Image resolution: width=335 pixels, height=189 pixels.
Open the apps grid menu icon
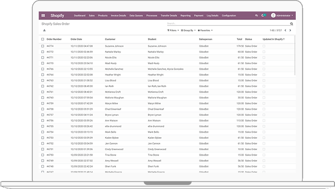pyautogui.click(x=43, y=15)
